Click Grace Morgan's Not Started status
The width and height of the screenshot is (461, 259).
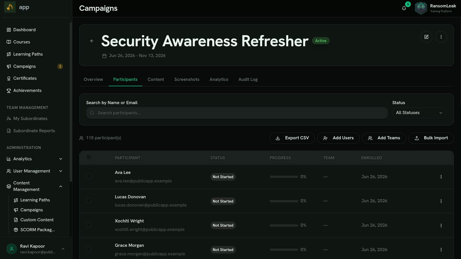(223, 250)
